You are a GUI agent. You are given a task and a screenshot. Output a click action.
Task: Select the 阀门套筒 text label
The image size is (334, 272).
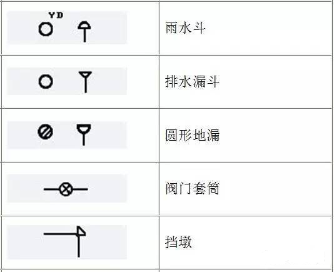click(192, 188)
